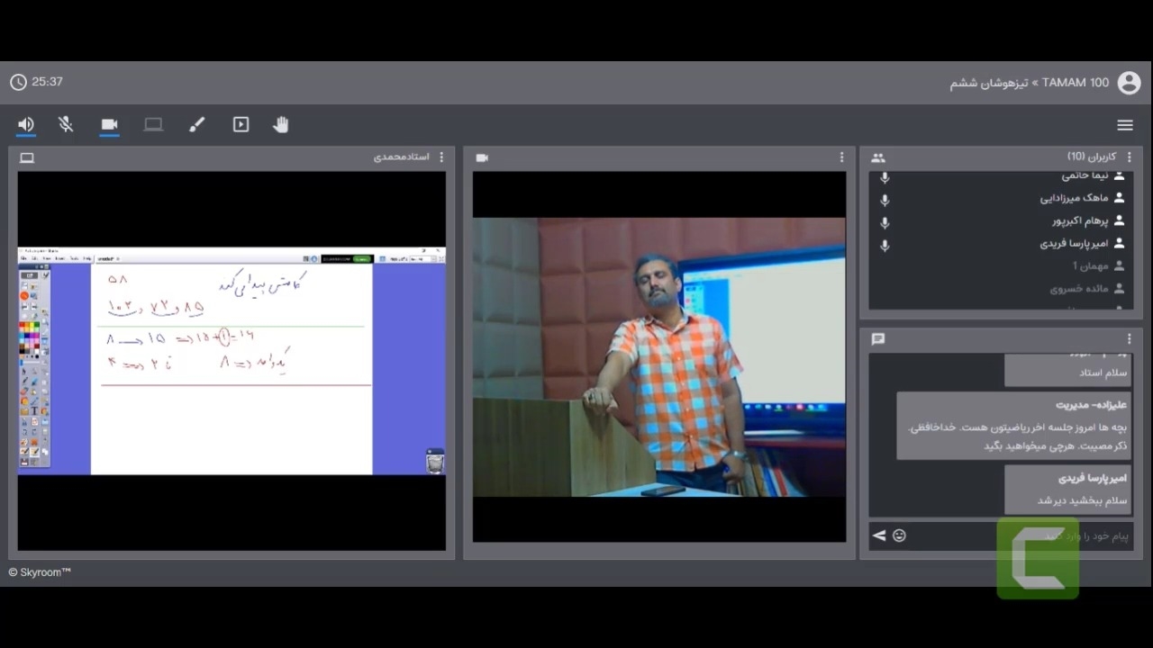Click the green Camtasia logo icon
The image size is (1153, 648).
(x=1038, y=560)
